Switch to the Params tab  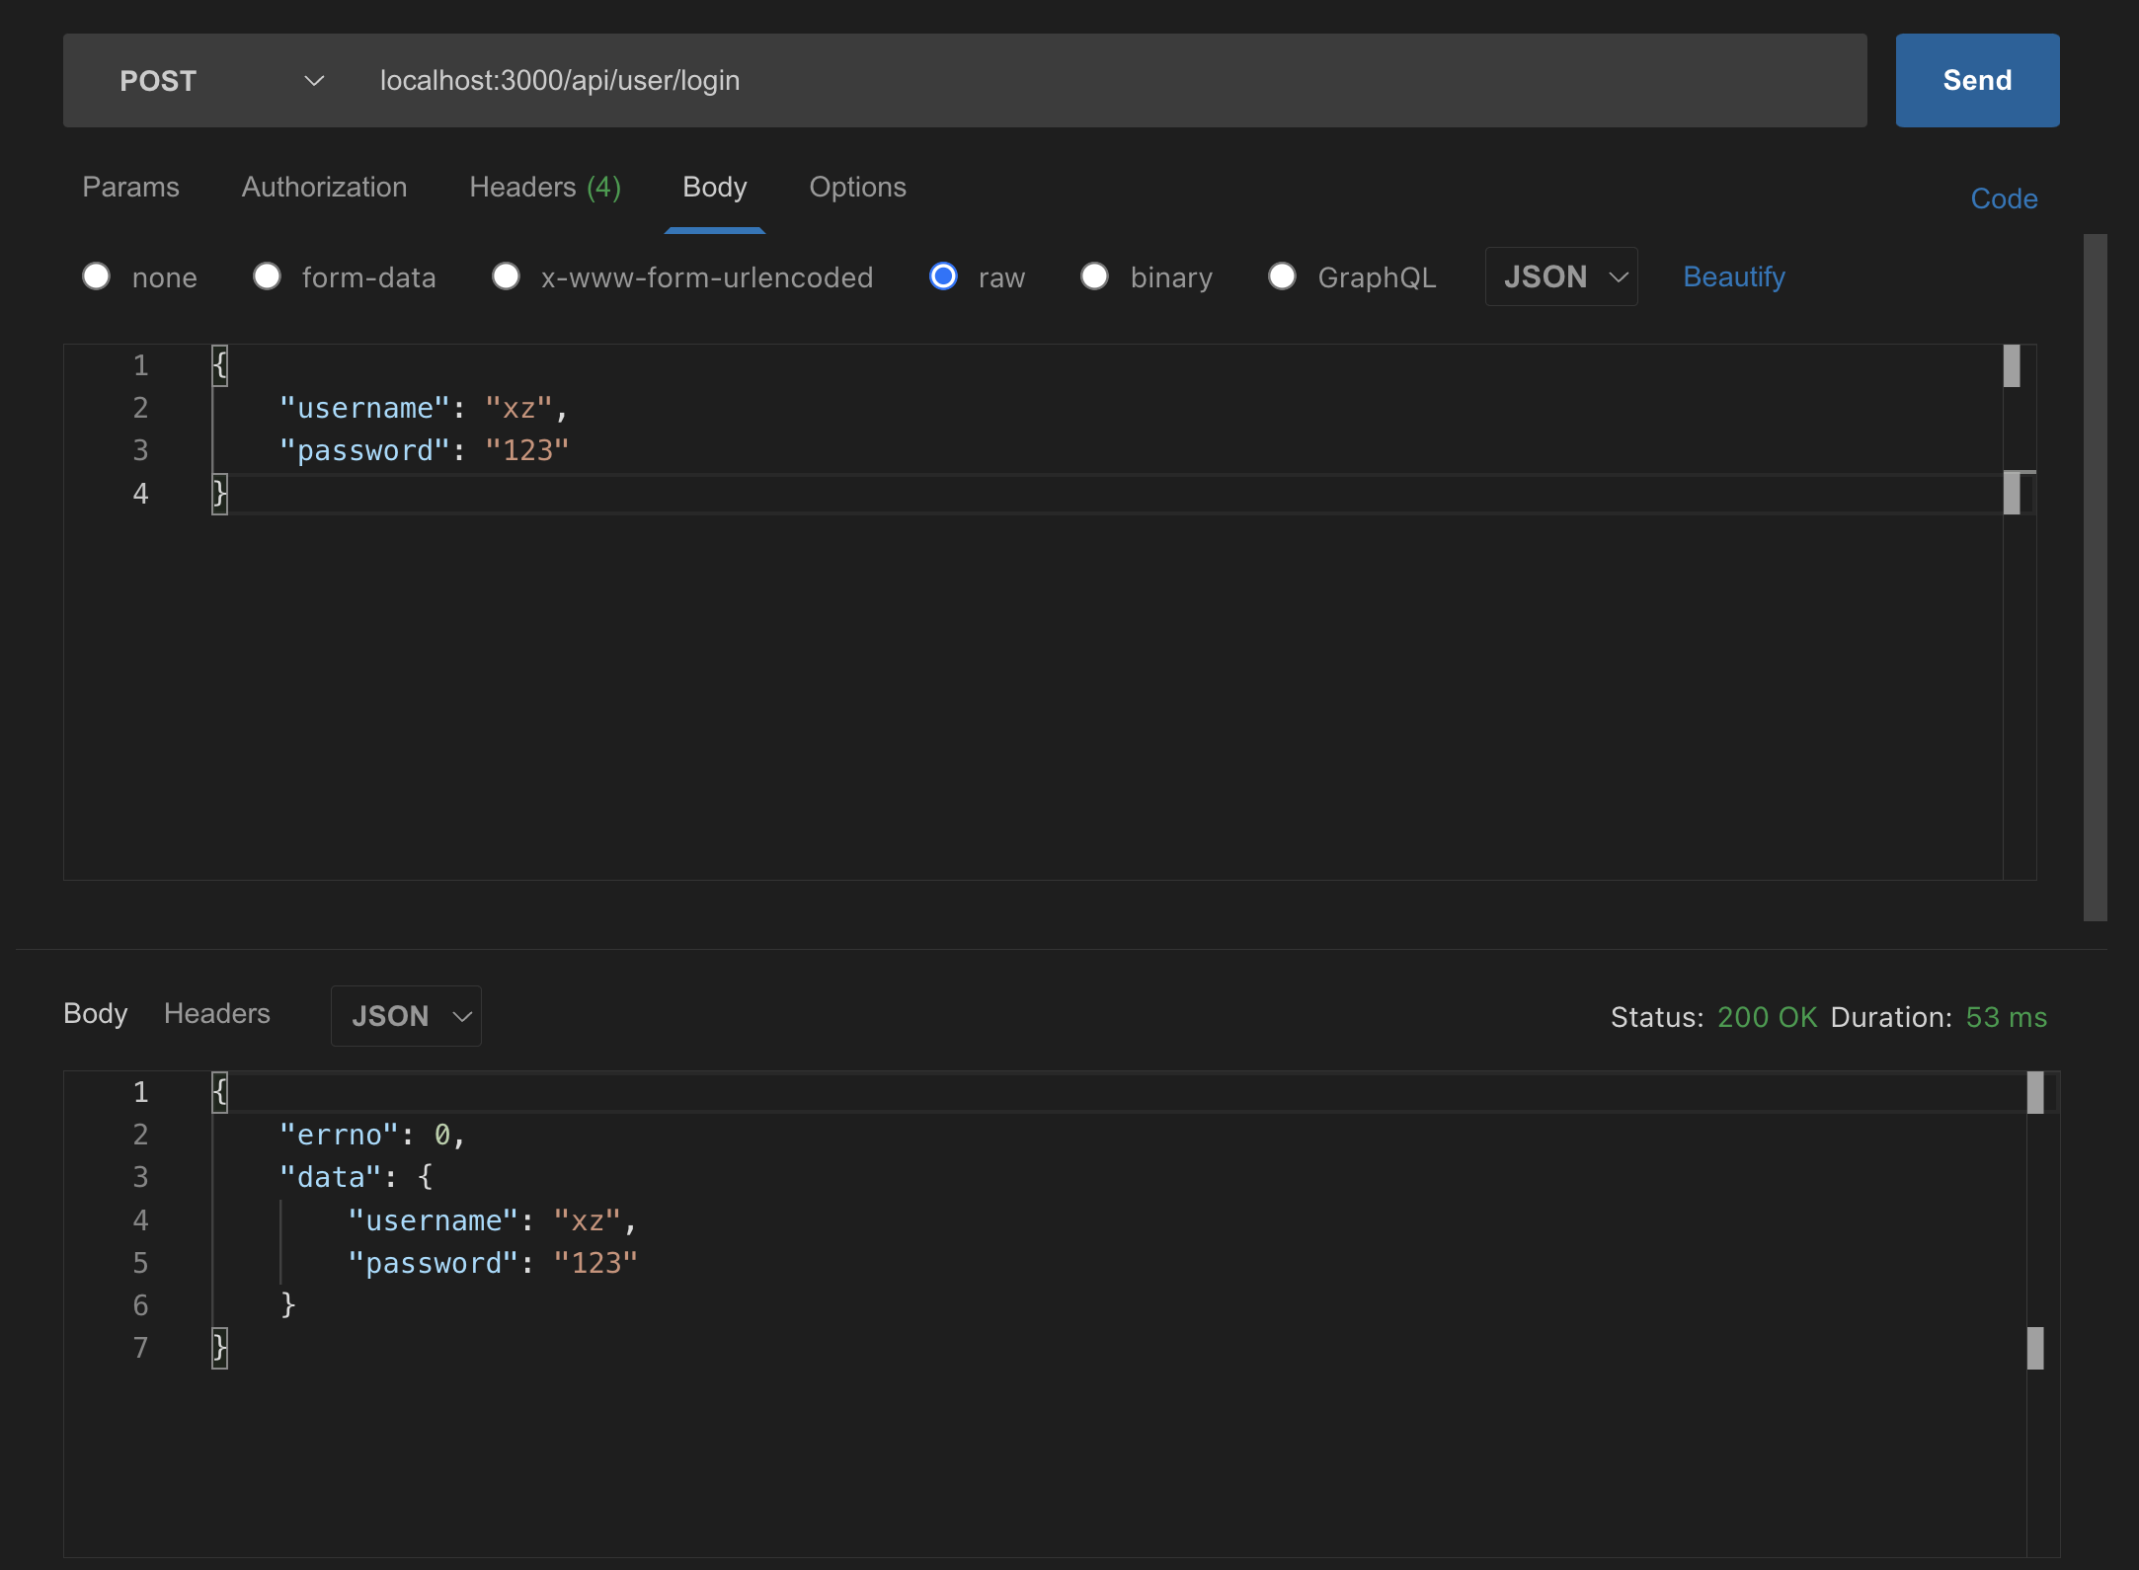point(130,188)
